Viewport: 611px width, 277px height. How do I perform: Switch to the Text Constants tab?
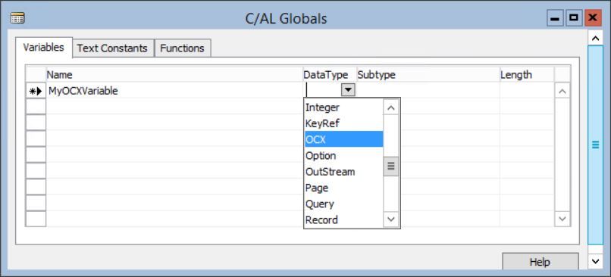pos(112,48)
